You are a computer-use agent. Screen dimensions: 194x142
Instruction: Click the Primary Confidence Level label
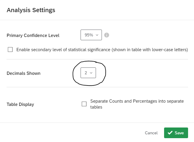(33, 35)
